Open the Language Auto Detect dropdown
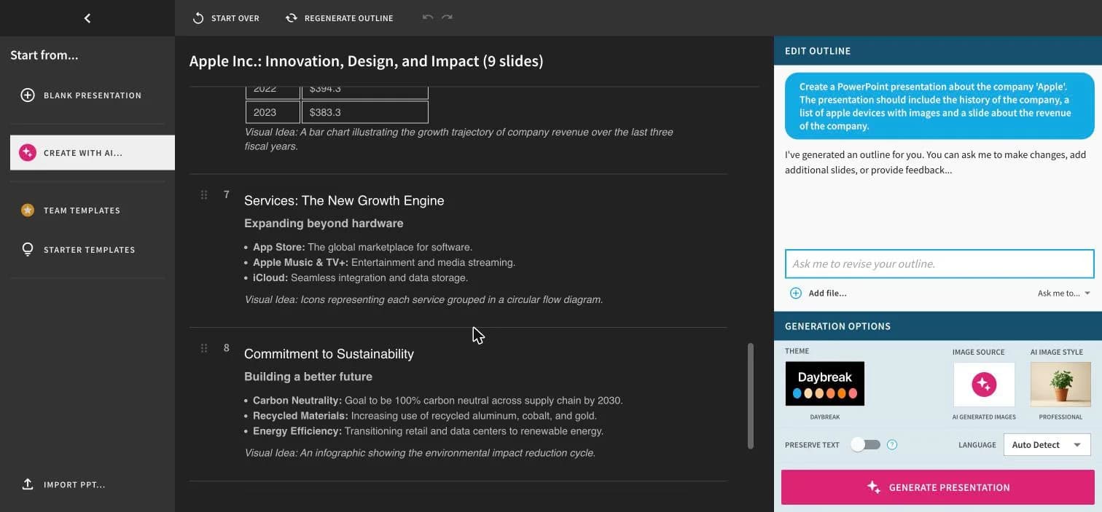 (1047, 445)
